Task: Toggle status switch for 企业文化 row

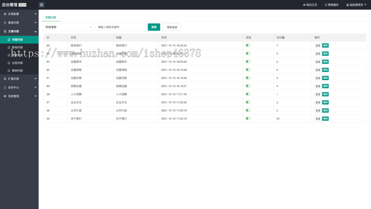Action: 248,102
